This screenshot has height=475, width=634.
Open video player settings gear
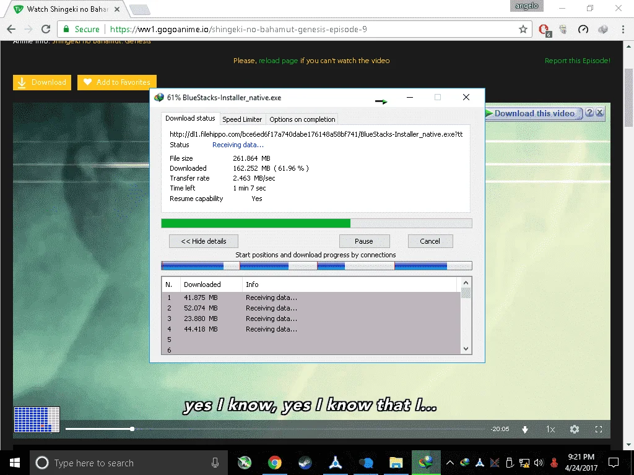pos(575,429)
